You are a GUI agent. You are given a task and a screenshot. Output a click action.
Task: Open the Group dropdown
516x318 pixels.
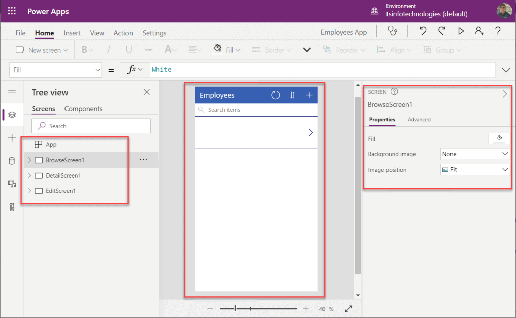(441, 50)
